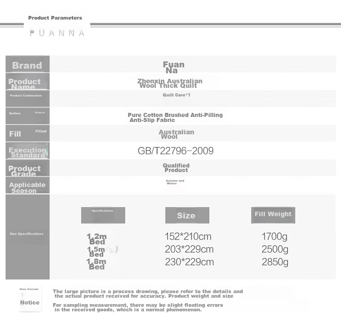The image size is (341, 325).
Task: Select the '1.8m Bed' specification
Action: pos(96,264)
